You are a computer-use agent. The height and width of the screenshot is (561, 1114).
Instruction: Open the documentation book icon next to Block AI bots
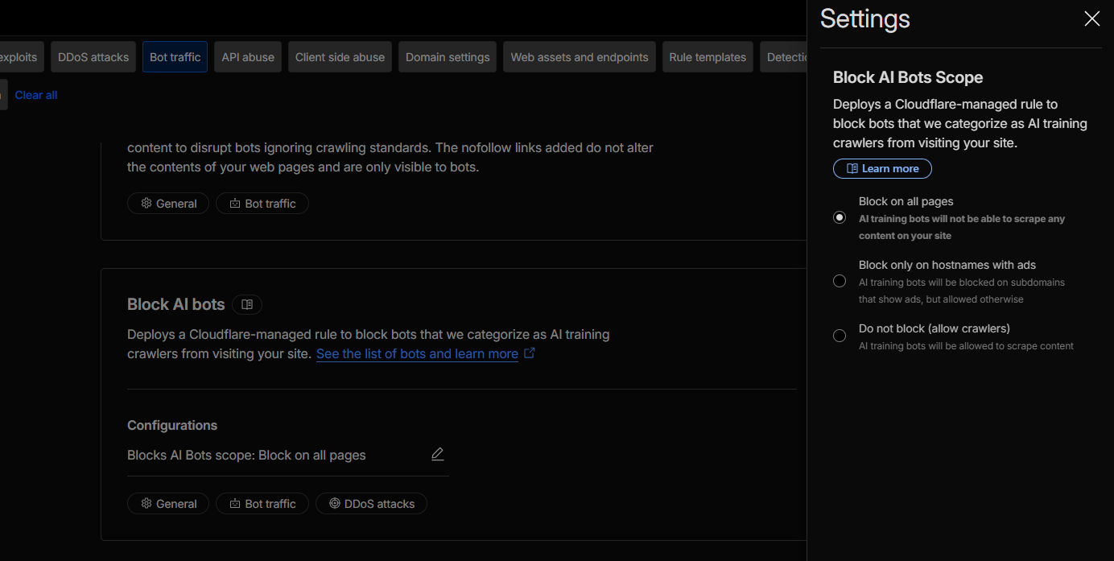pyautogui.click(x=247, y=304)
